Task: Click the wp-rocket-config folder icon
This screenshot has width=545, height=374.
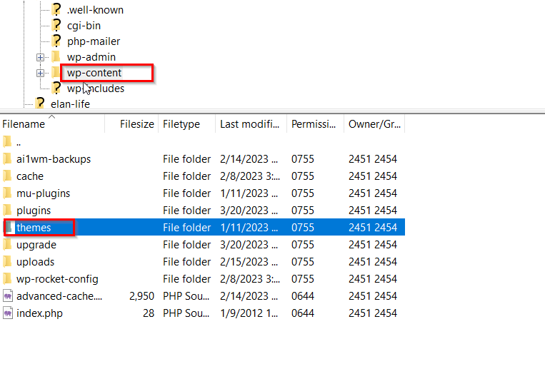Action: tap(7, 279)
